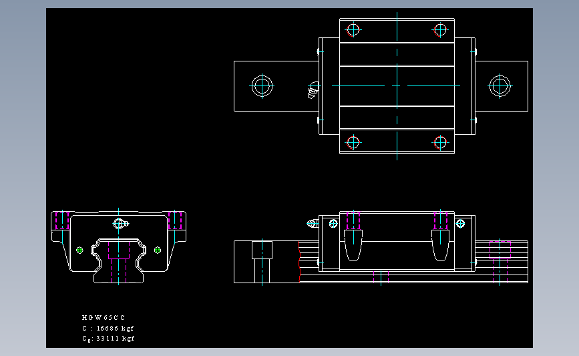Viewport: 579px width, 356px height.
Task: Pick the upper-right red mounting hole in top view
Action: (x=440, y=30)
